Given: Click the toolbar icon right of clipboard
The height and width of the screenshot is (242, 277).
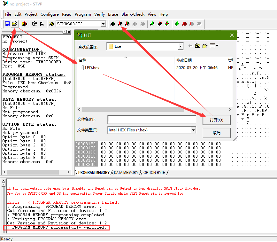Looking at the screenshot, I should [42, 24].
